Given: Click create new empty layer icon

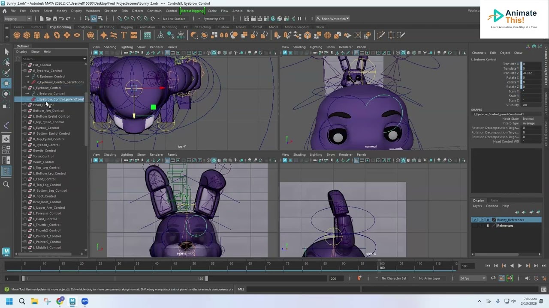Looking at the screenshot, I should (531, 212).
